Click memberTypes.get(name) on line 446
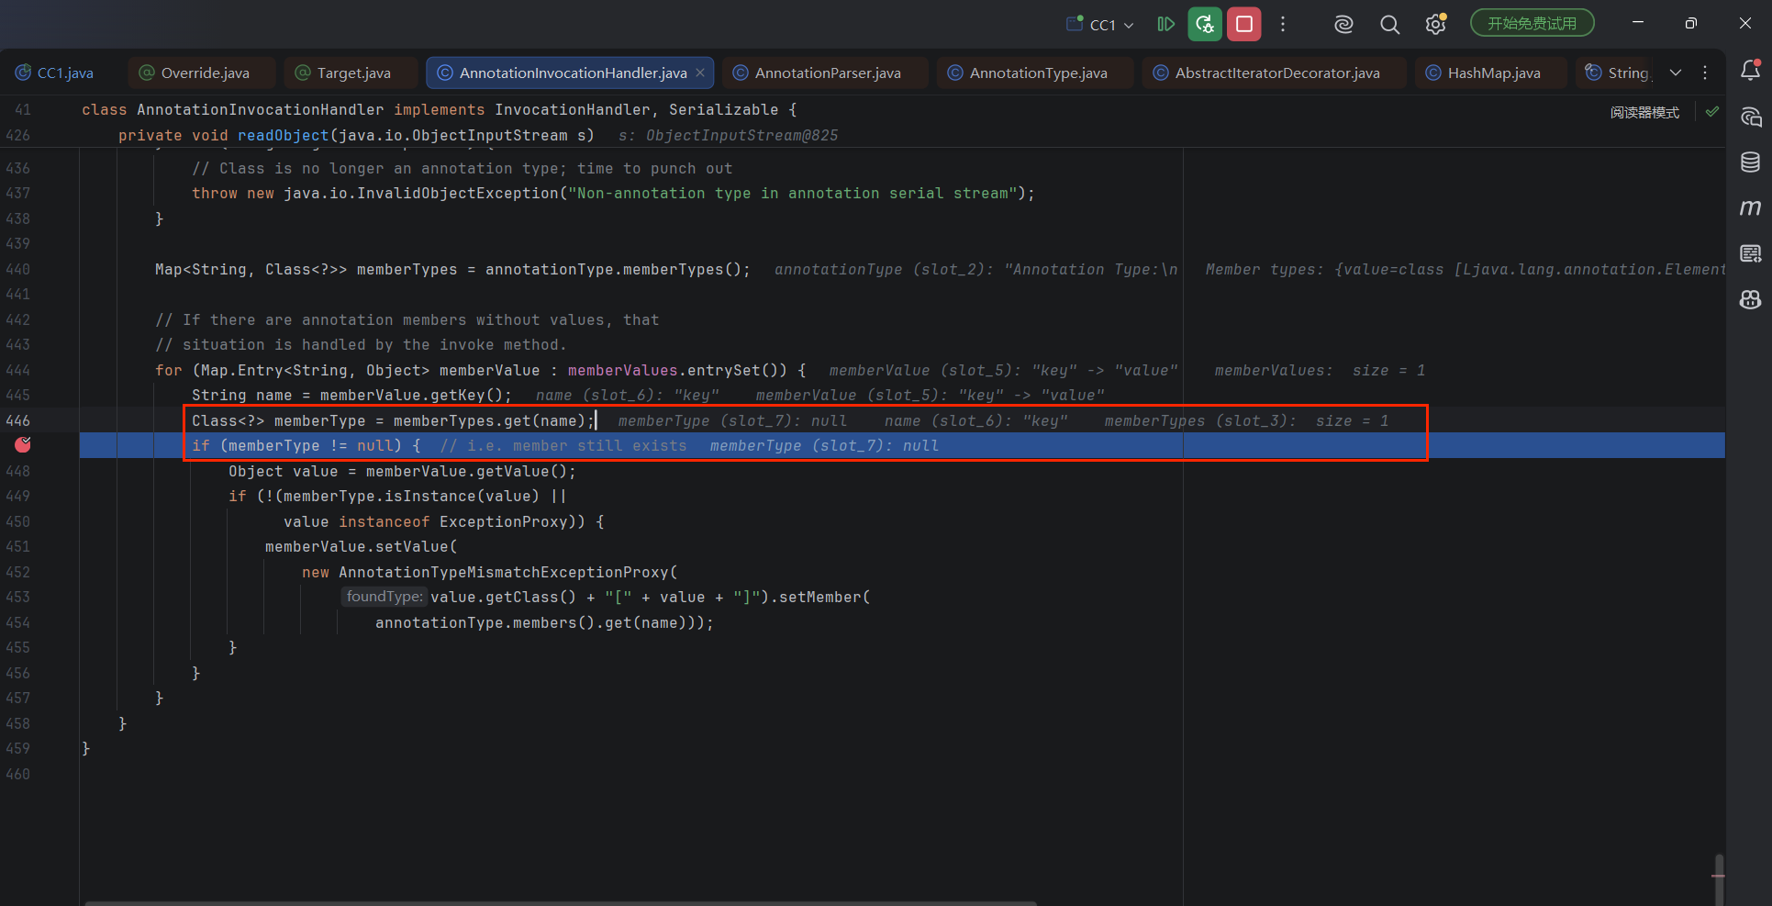Viewport: 1772px width, 906px height. pos(489,420)
